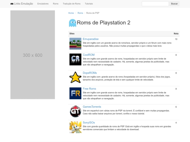Click the blue Pac-Man ghost icon
This screenshot has height=142, width=190.
(x=72, y=23)
